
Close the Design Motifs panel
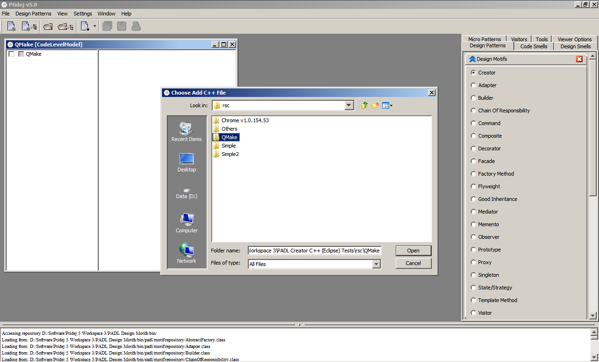tap(579, 59)
